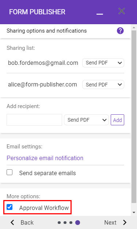The width and height of the screenshot is (137, 229).
Task: Open Personalize email notification link
Action: pos(45,158)
